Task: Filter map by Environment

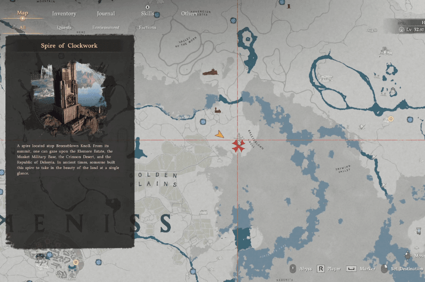Action: tap(106, 27)
